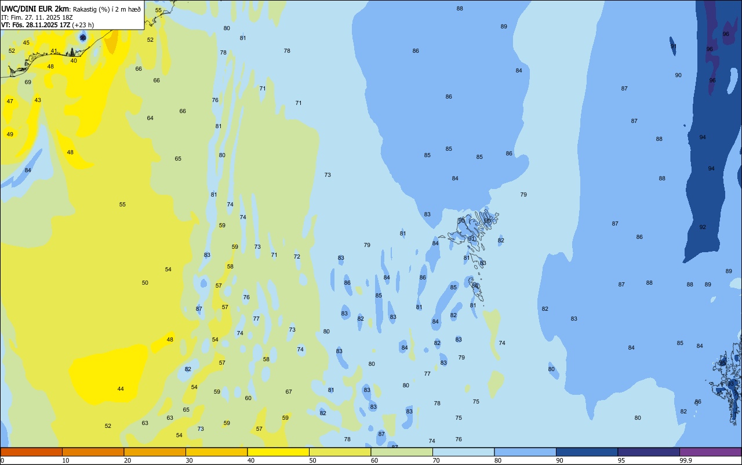
Task: Click the 30–40 golden legend swatch
Action: pyautogui.click(x=216, y=452)
